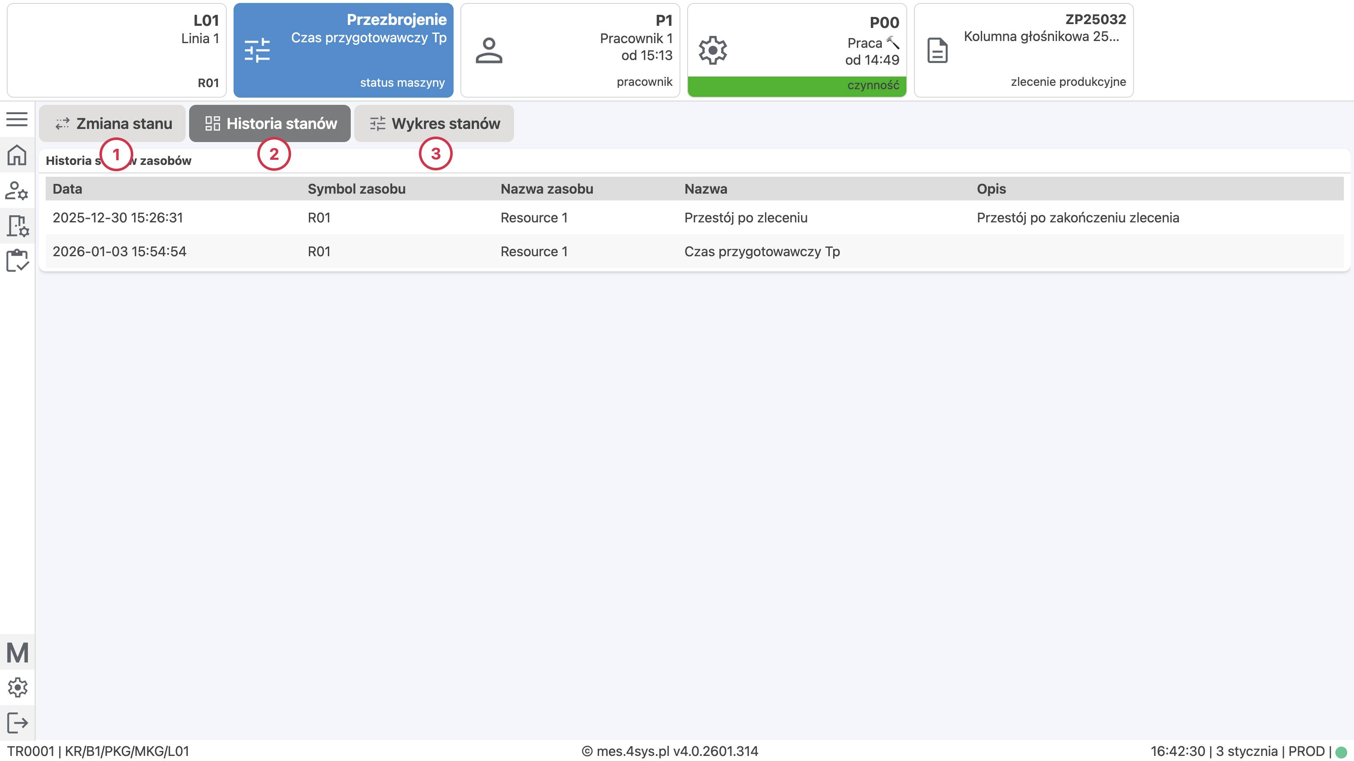Screen dimensions: 1354x761
Task: Open settings gear in sidebar bottom
Action: 17,687
